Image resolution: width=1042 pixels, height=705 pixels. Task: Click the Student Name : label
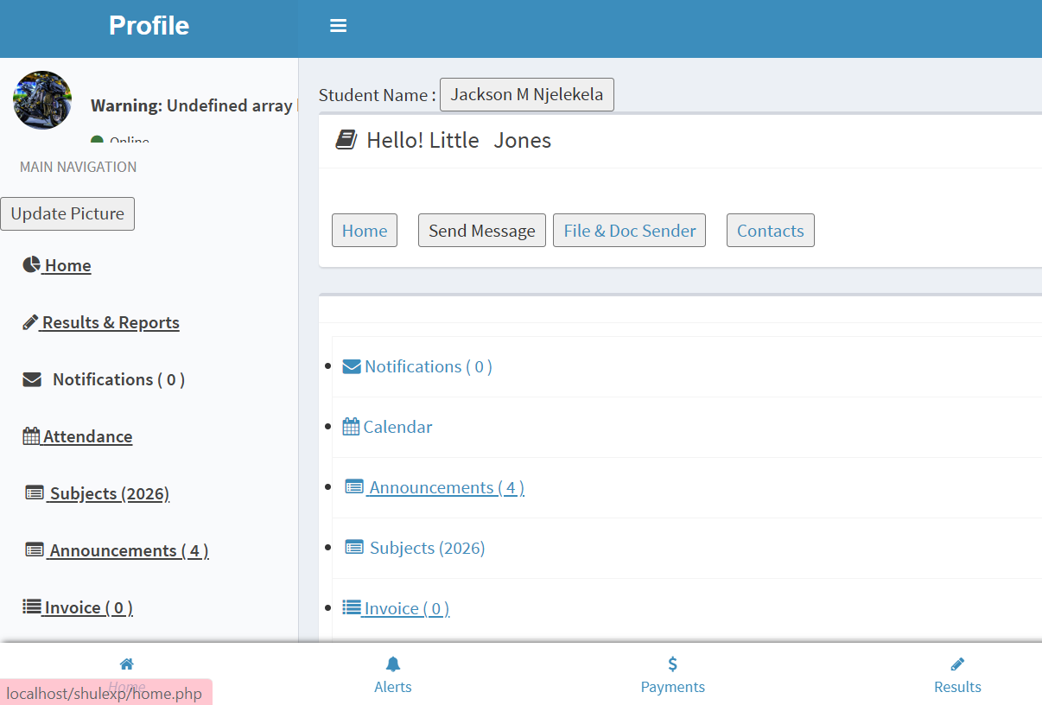[x=378, y=95]
